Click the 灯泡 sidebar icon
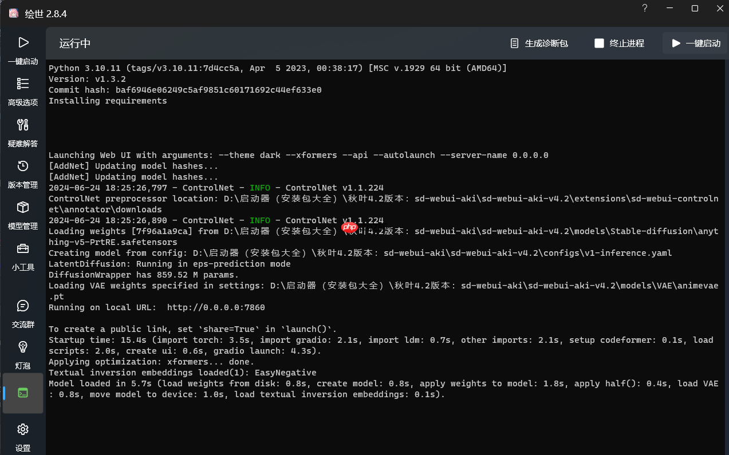Viewport: 729px width, 455px height. tap(23, 355)
